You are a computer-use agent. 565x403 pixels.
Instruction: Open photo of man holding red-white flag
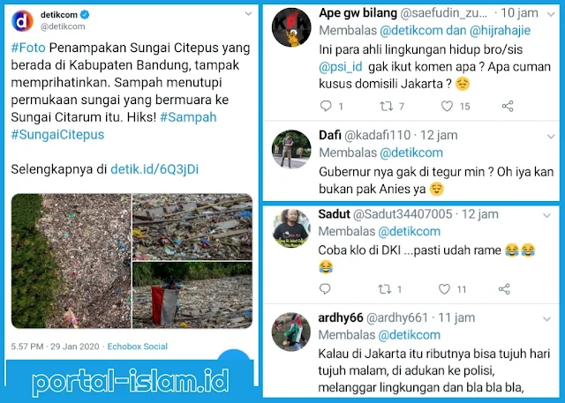coord(192,295)
